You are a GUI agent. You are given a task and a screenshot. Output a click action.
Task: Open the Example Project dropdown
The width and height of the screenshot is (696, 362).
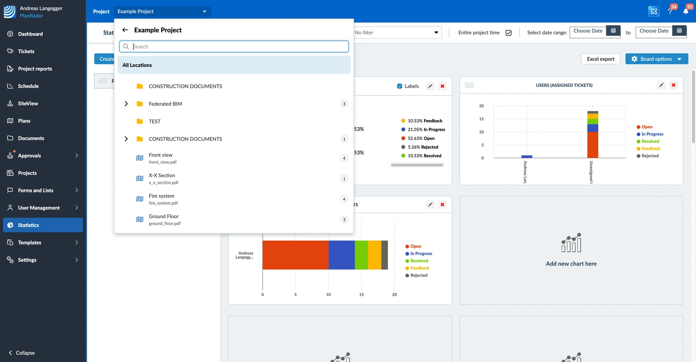[163, 11]
